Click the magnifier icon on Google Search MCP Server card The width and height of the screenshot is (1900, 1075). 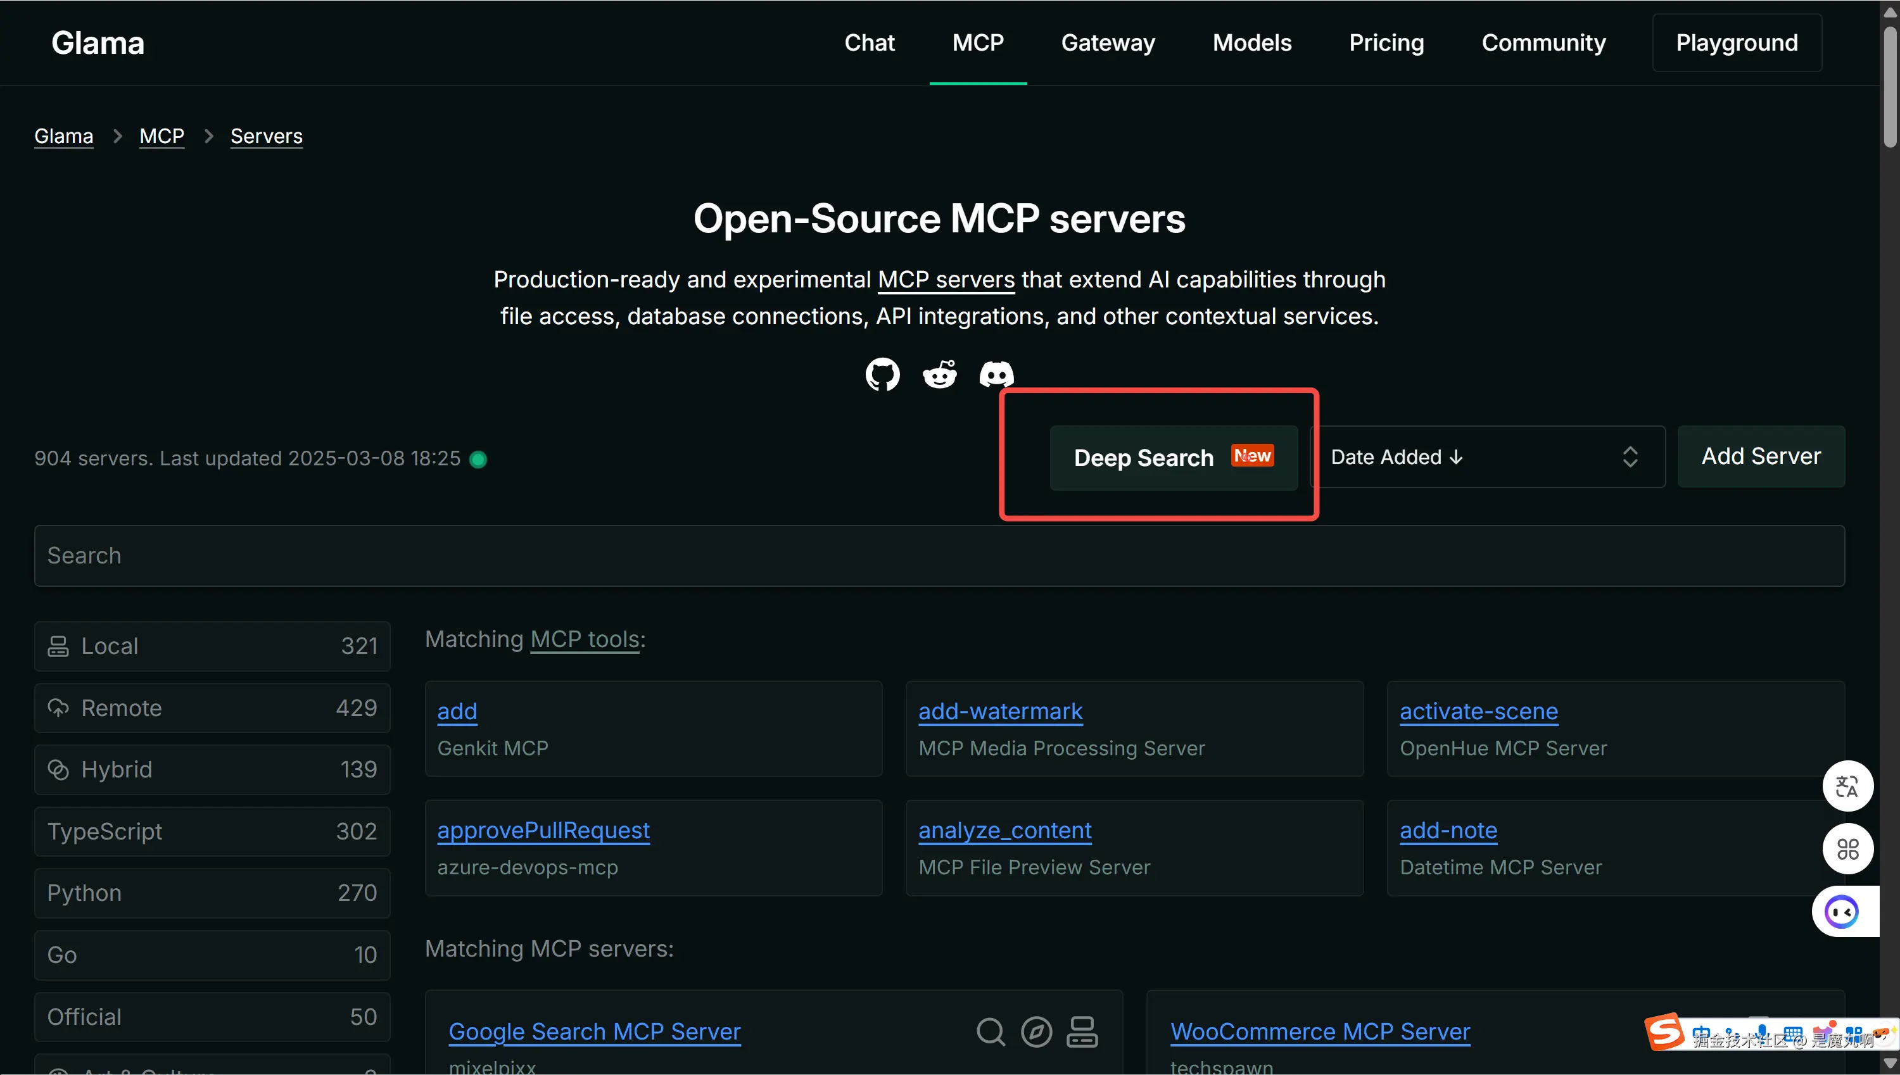(x=991, y=1031)
